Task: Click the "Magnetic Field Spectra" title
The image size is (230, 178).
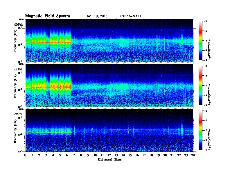Action: (x=48, y=16)
